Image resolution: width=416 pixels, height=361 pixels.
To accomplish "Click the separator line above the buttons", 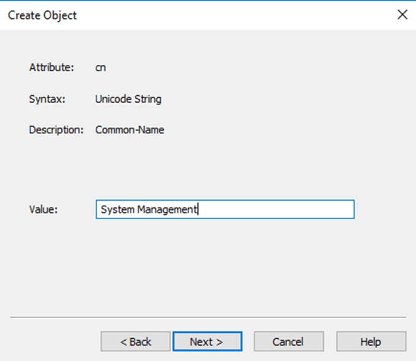I will (208, 317).
